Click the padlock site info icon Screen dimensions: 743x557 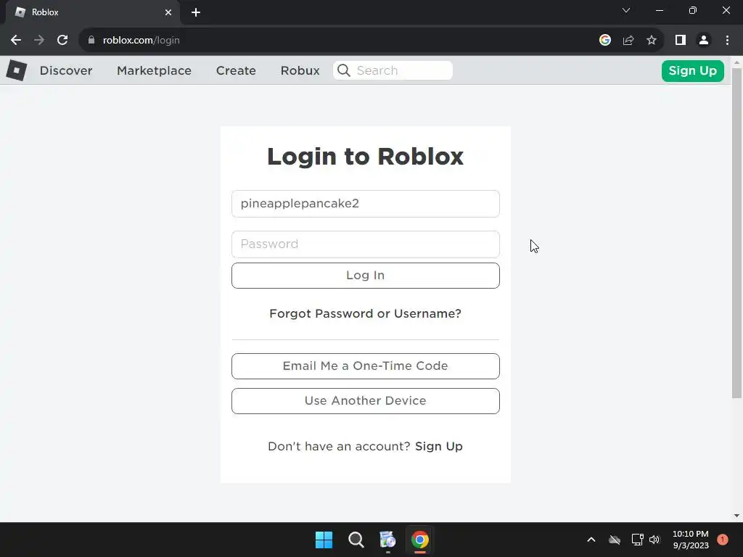click(91, 41)
